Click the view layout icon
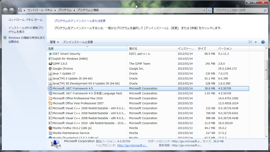270x152 pixels. [250, 42]
